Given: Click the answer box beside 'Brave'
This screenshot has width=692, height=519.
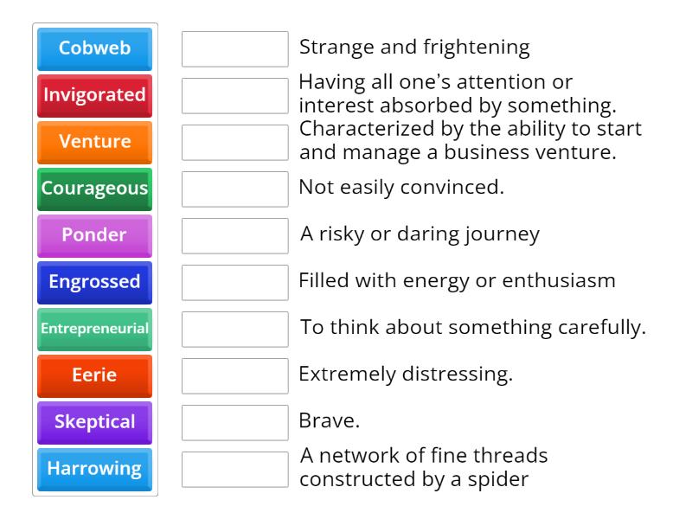Looking at the screenshot, I should pos(235,422).
